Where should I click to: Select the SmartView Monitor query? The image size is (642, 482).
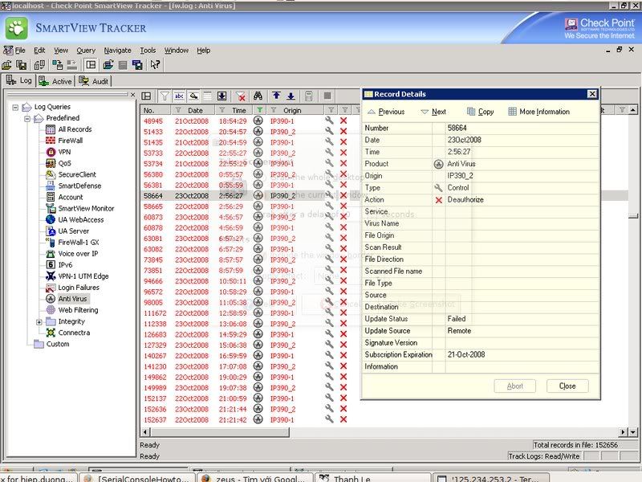pyautogui.click(x=86, y=209)
